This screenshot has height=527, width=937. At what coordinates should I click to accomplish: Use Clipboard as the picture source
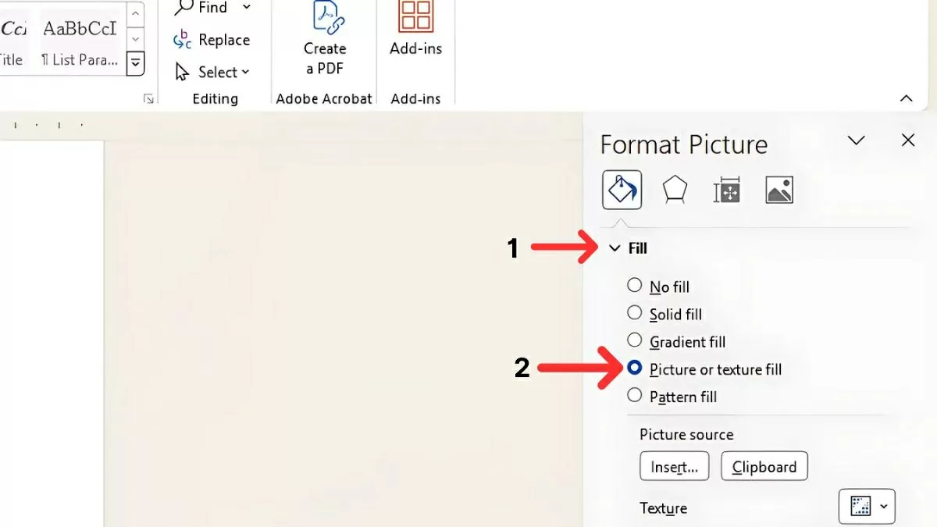(764, 466)
